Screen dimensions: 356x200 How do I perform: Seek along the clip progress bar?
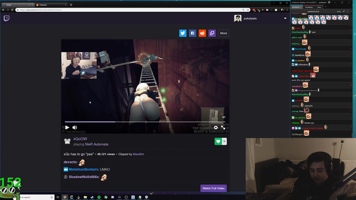coord(145,122)
